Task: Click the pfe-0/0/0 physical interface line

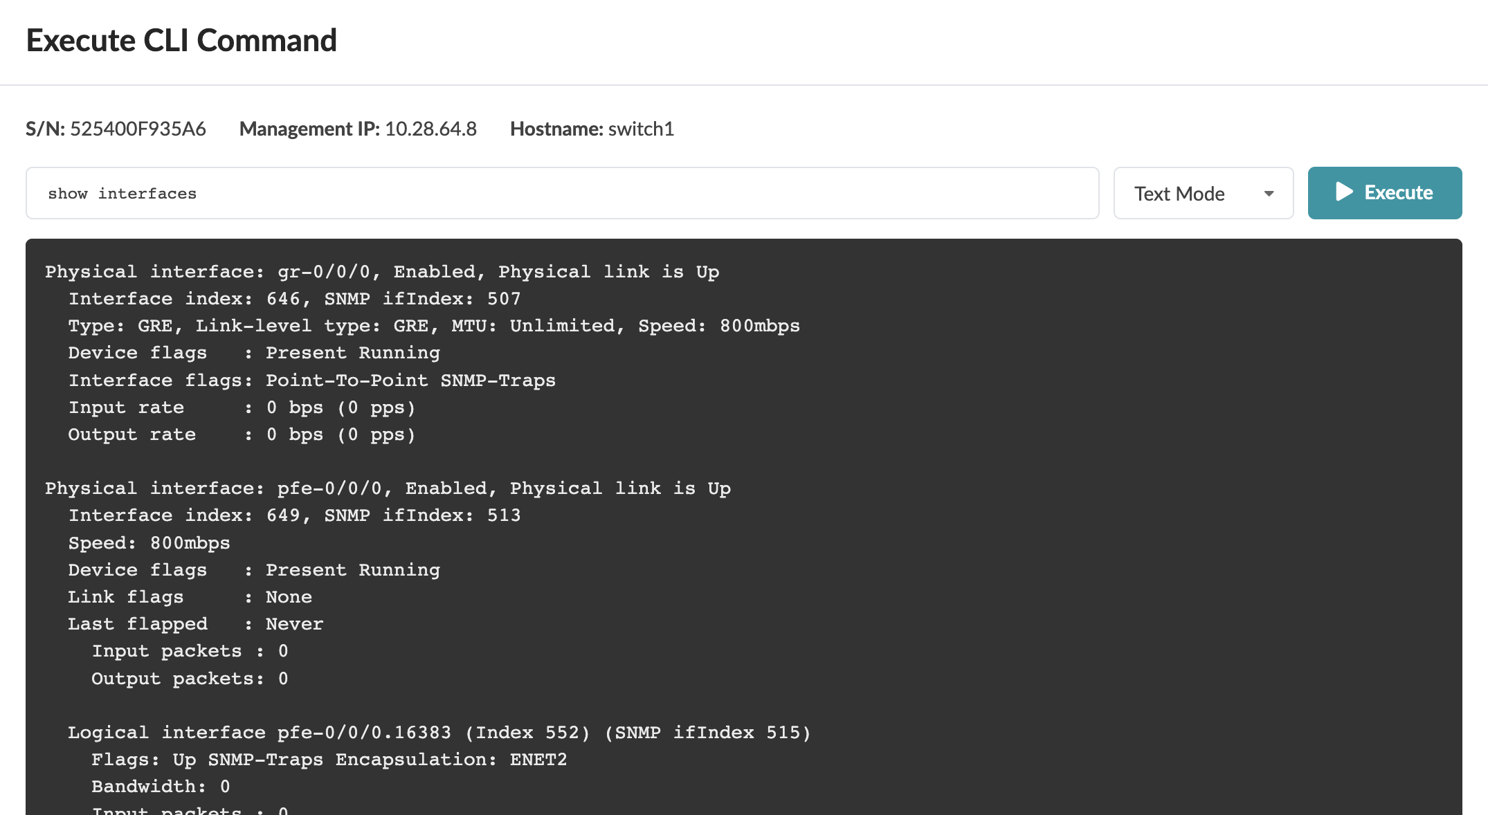Action: (x=388, y=488)
